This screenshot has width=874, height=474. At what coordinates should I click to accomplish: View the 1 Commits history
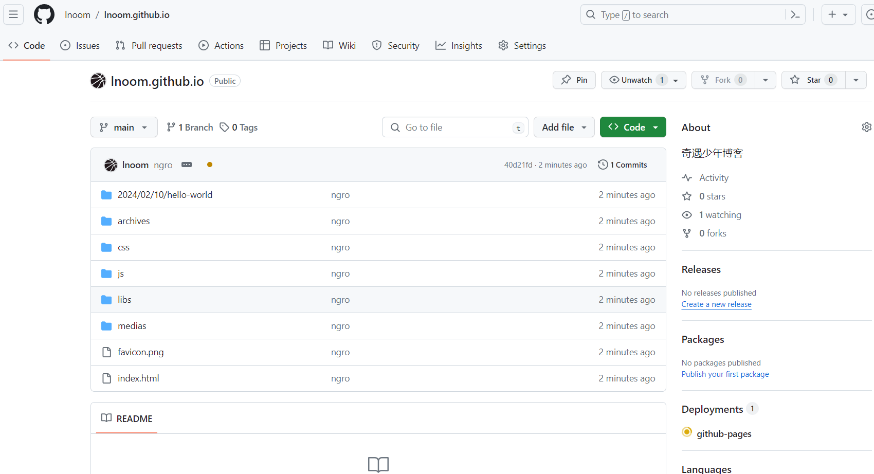[x=623, y=165]
